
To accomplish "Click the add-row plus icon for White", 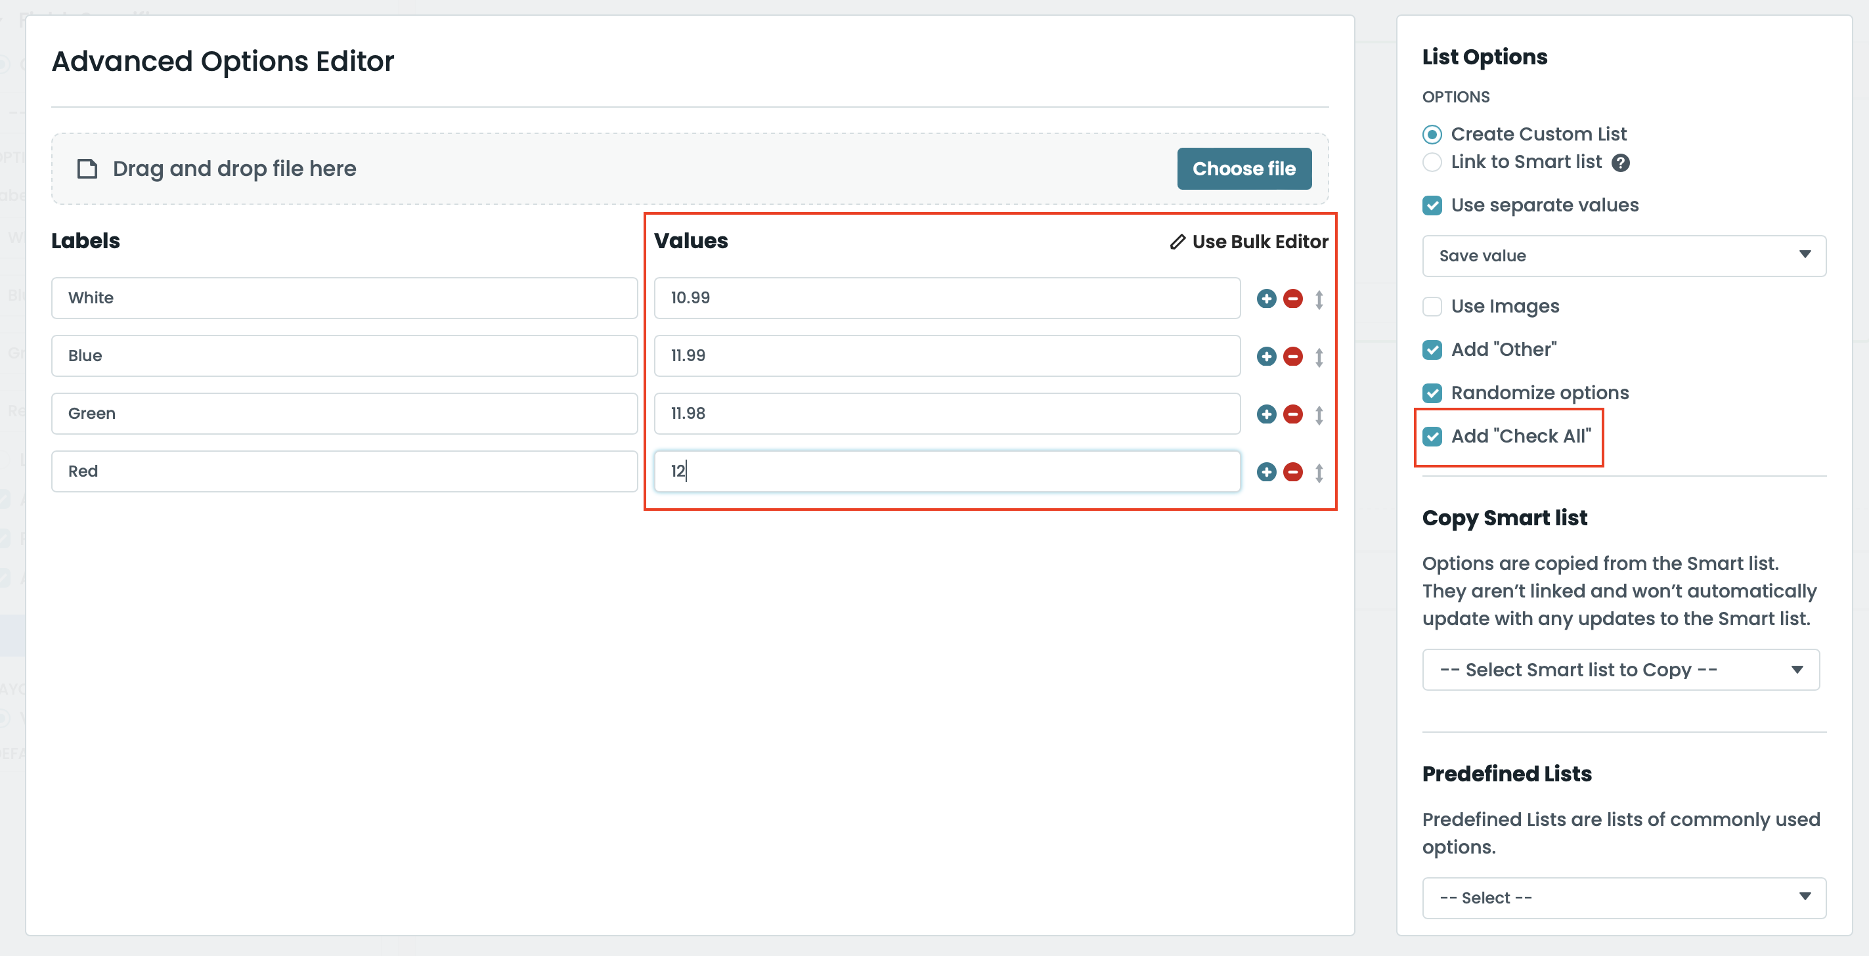I will click(1266, 298).
